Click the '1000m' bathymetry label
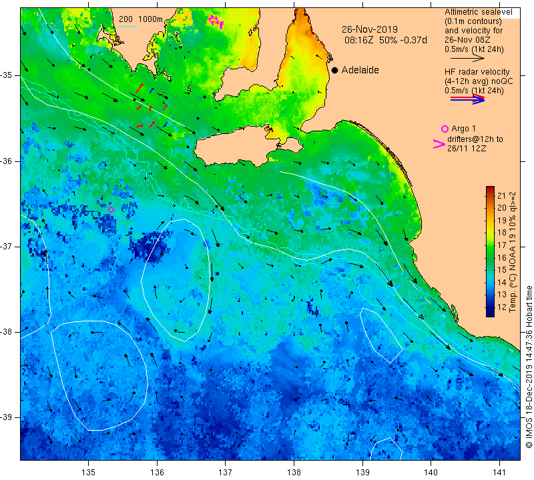 [x=150, y=19]
